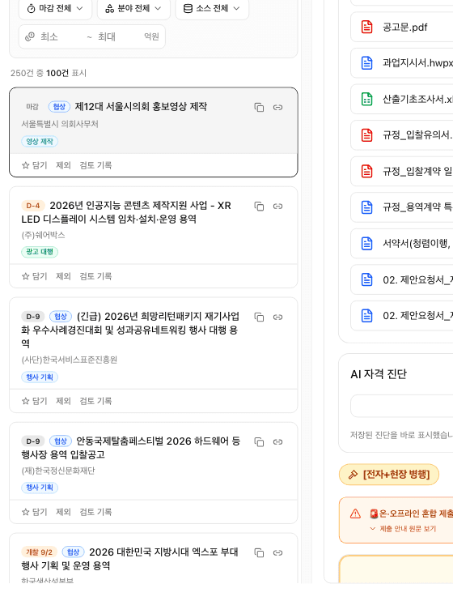Click the AI 자격 진단 heading
The image size is (453, 601).
[x=379, y=374]
